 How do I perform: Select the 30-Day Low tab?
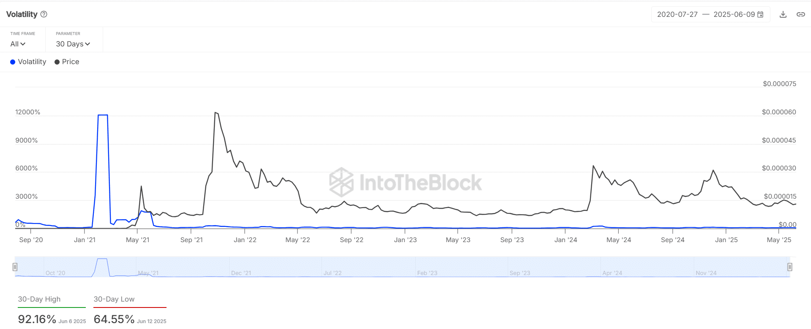pos(114,299)
